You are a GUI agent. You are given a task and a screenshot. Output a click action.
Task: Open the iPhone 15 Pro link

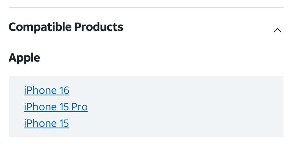pyautogui.click(x=56, y=107)
